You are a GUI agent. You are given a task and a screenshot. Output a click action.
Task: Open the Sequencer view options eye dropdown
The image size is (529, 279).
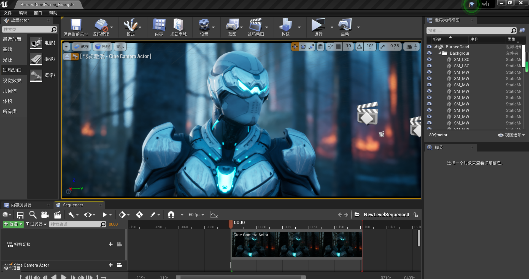click(90, 215)
